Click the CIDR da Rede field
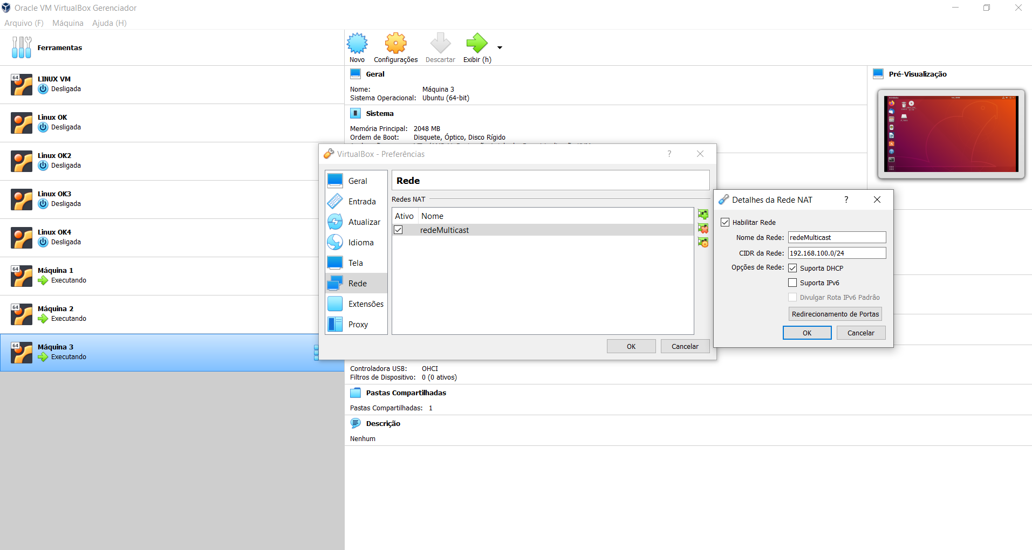Image resolution: width=1032 pixels, height=550 pixels. (837, 253)
